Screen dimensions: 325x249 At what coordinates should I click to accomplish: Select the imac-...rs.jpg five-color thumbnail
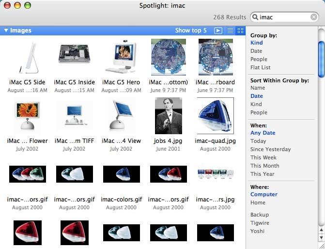(216, 174)
